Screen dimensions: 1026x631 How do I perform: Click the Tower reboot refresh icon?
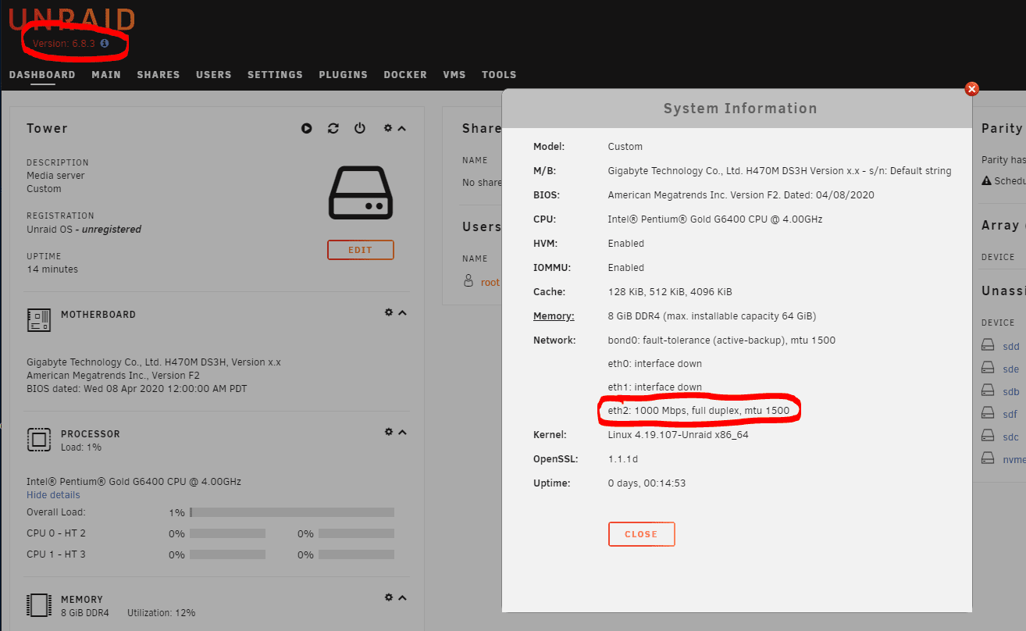tap(333, 128)
